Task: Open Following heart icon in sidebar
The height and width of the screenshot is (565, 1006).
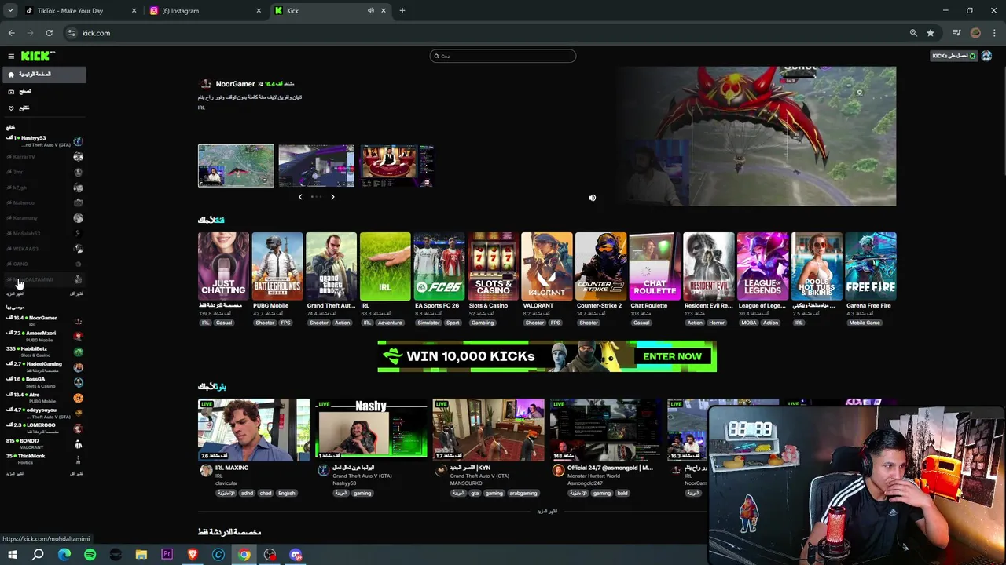Action: 11,108
